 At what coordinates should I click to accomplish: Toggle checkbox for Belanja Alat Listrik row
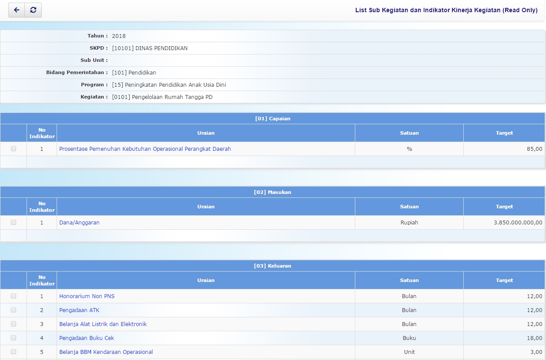pyautogui.click(x=13, y=324)
